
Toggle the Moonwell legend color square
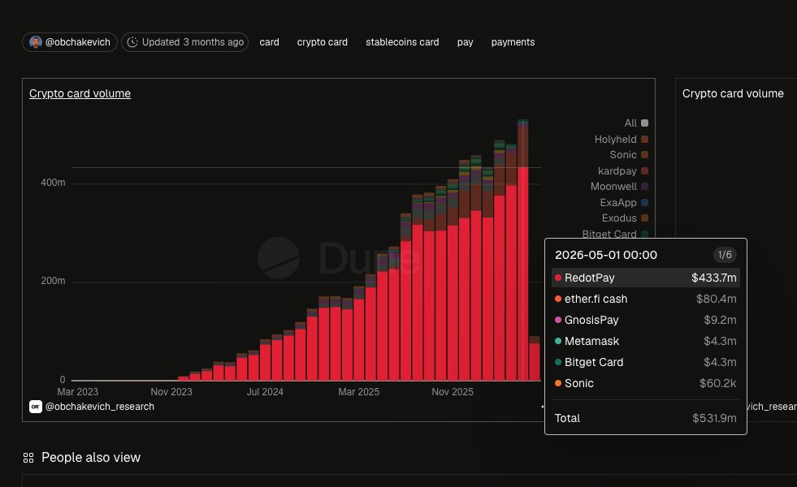(x=644, y=187)
